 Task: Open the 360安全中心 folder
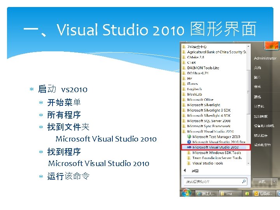(x=194, y=47)
